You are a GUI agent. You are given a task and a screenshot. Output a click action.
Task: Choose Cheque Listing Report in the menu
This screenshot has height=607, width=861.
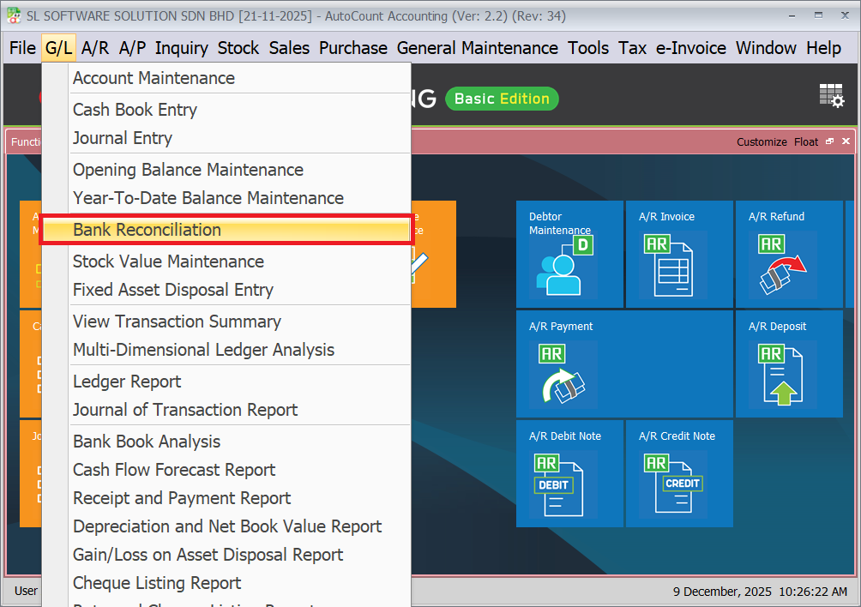click(156, 583)
